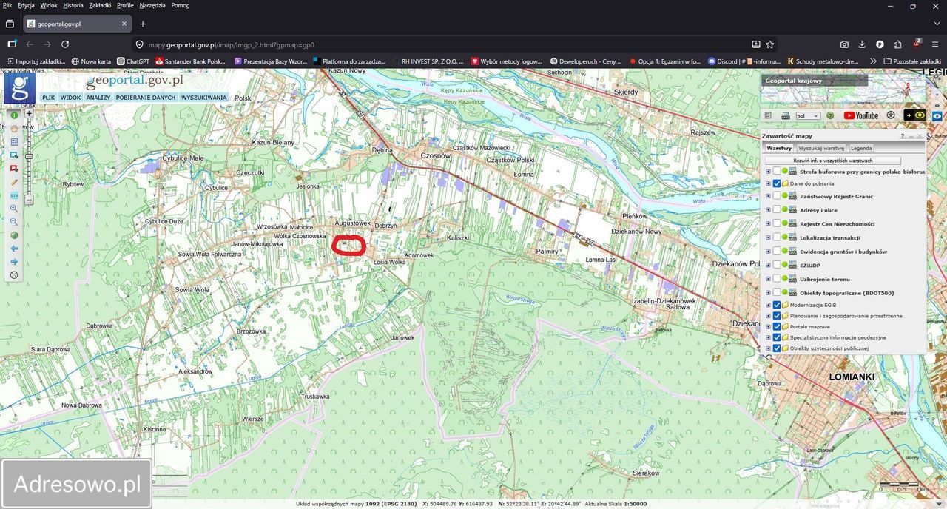Reload the page in browser
The width and height of the screenshot is (947, 509).
point(65,44)
